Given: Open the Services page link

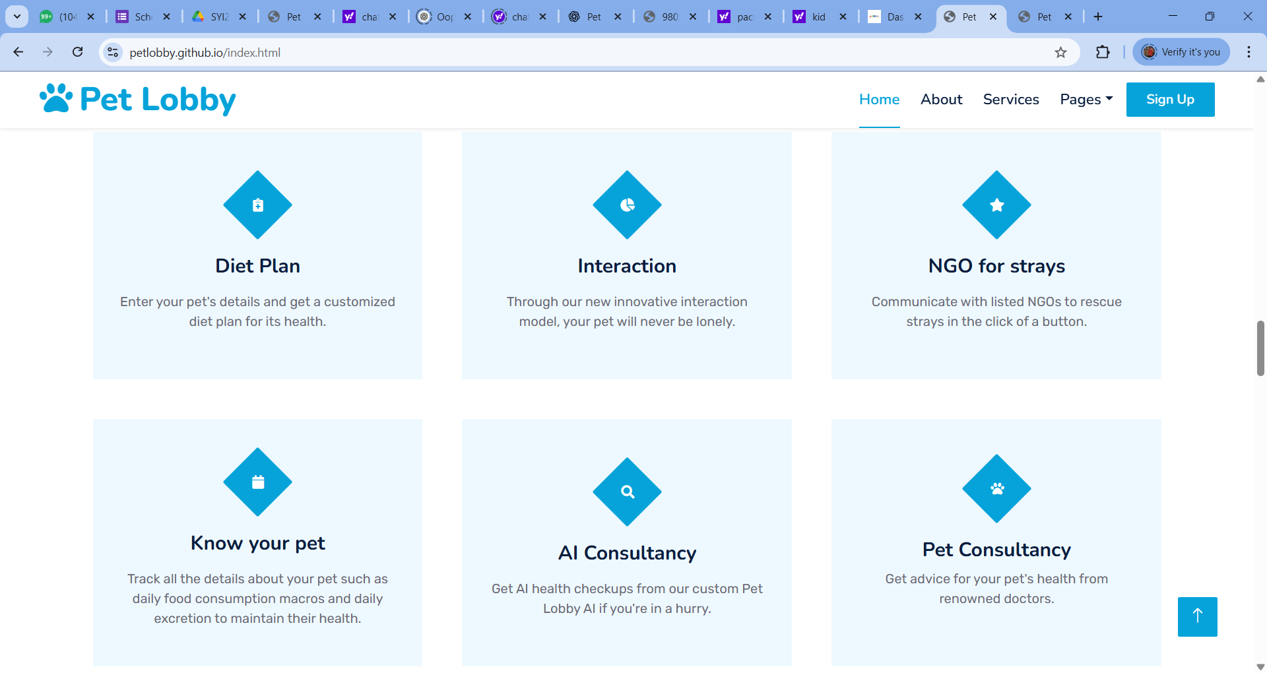Looking at the screenshot, I should click(x=1011, y=99).
